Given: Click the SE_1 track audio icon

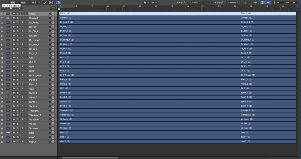Looking at the screenshot, I should point(8,89).
